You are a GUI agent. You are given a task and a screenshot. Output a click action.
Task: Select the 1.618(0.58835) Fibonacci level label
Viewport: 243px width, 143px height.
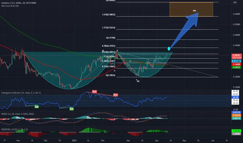[108, 15]
